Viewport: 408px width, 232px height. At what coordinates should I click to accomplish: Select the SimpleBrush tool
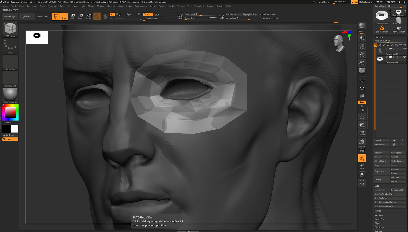click(382, 29)
